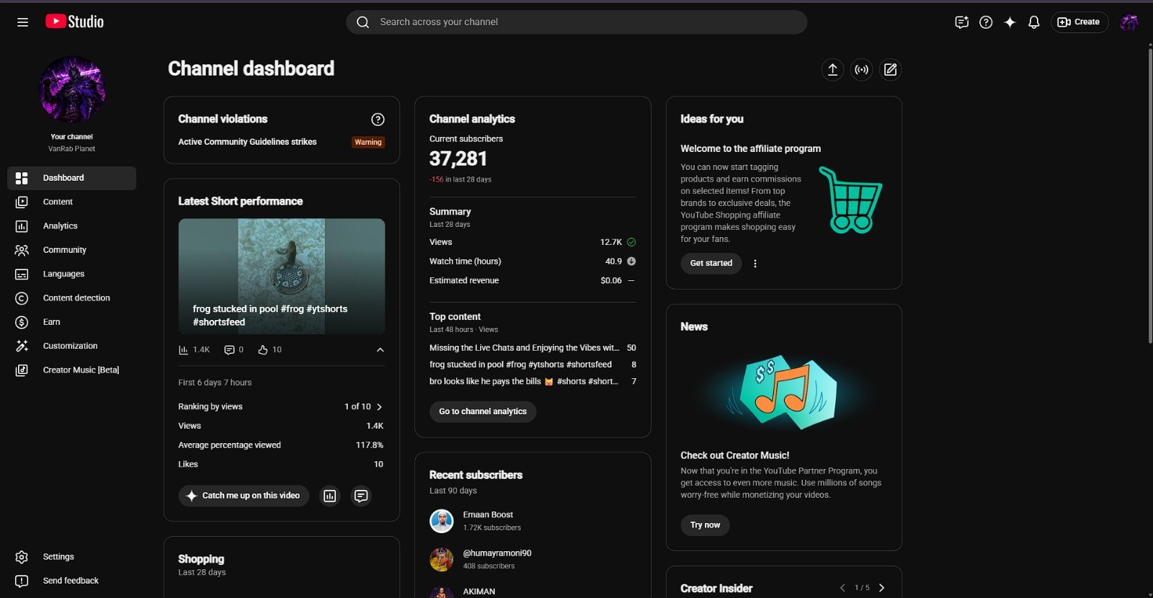Click the views bar chart icon showing 1.4K
The image size is (1153, 598).
click(x=183, y=350)
